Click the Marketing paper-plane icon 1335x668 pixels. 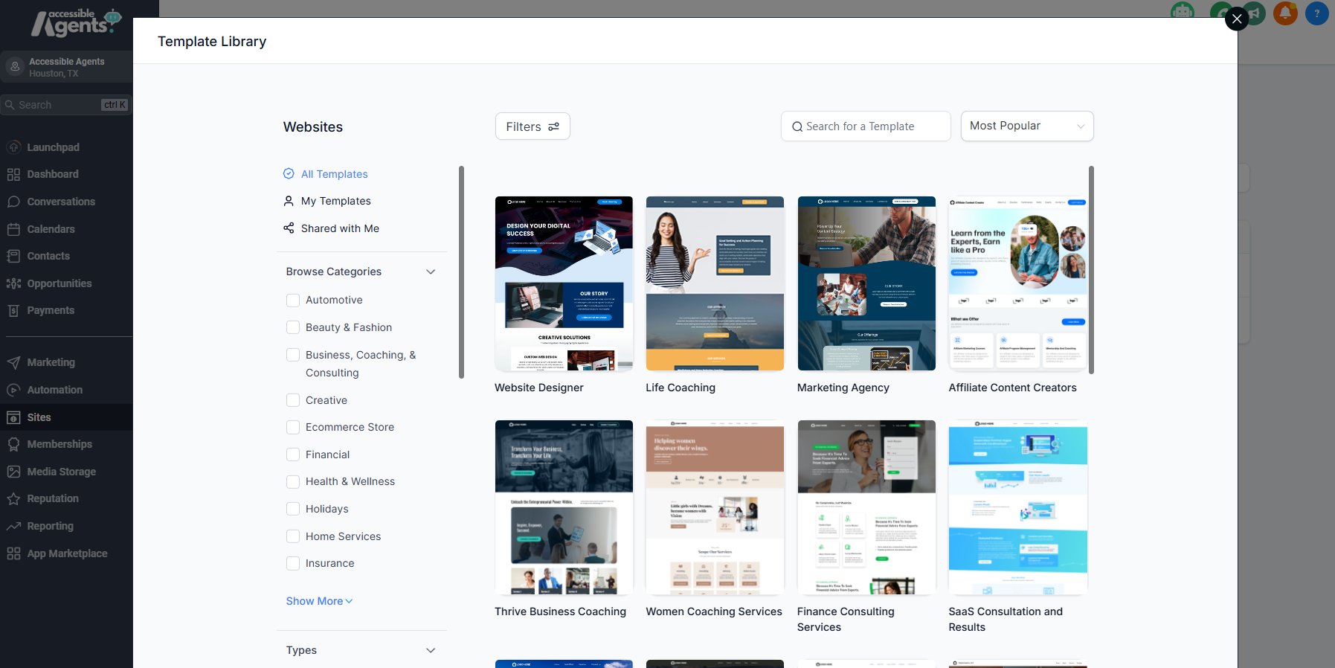(x=13, y=362)
